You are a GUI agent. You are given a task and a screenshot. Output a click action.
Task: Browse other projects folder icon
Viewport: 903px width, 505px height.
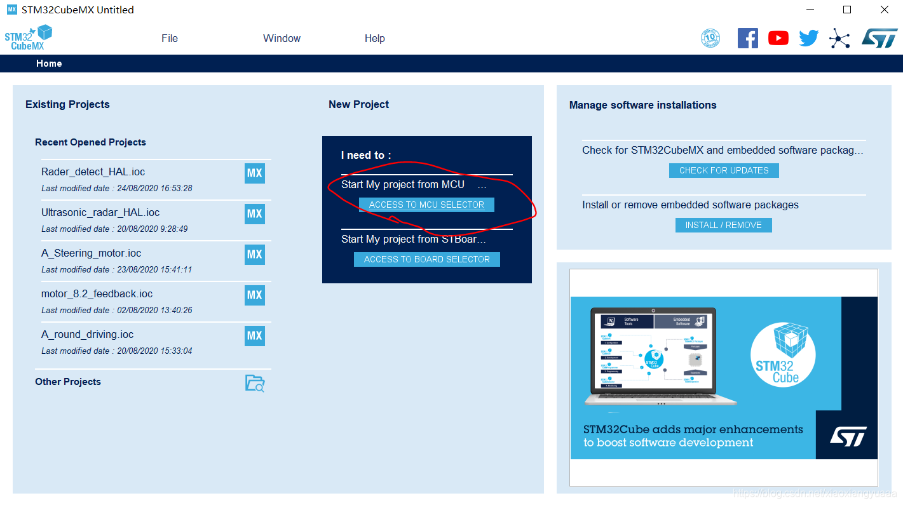[255, 383]
